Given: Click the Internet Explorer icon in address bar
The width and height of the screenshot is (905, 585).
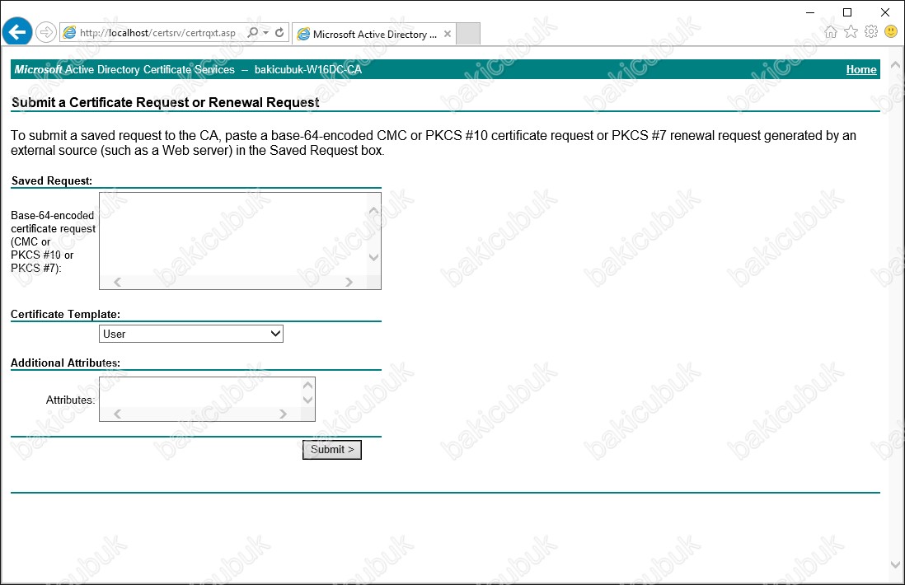Looking at the screenshot, I should pyautogui.click(x=69, y=32).
